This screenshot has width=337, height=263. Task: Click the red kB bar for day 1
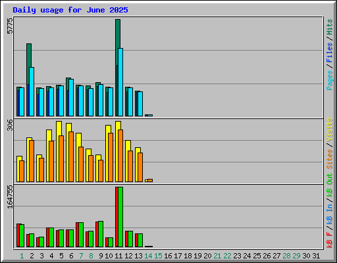[x=18, y=235]
